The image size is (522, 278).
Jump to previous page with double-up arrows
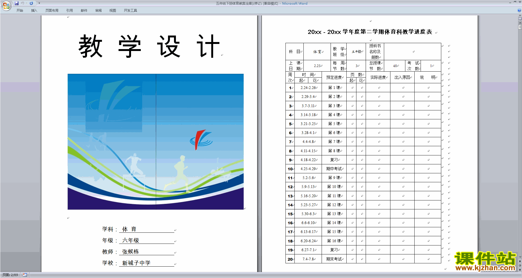[520, 261]
